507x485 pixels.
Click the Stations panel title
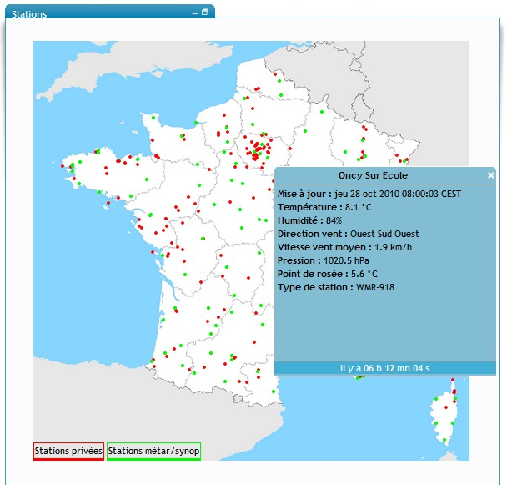click(x=29, y=14)
